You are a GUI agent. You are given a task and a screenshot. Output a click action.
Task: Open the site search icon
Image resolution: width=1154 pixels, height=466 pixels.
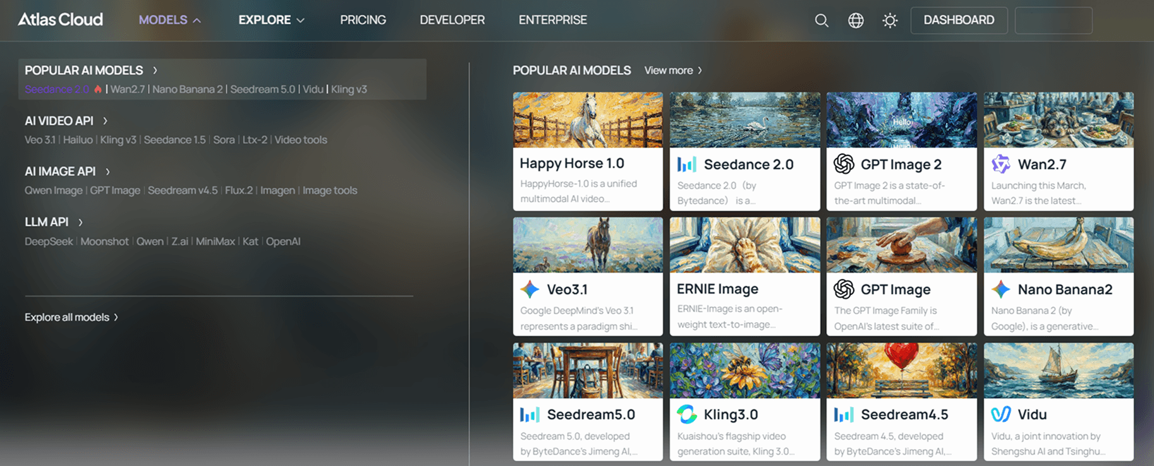pos(822,20)
